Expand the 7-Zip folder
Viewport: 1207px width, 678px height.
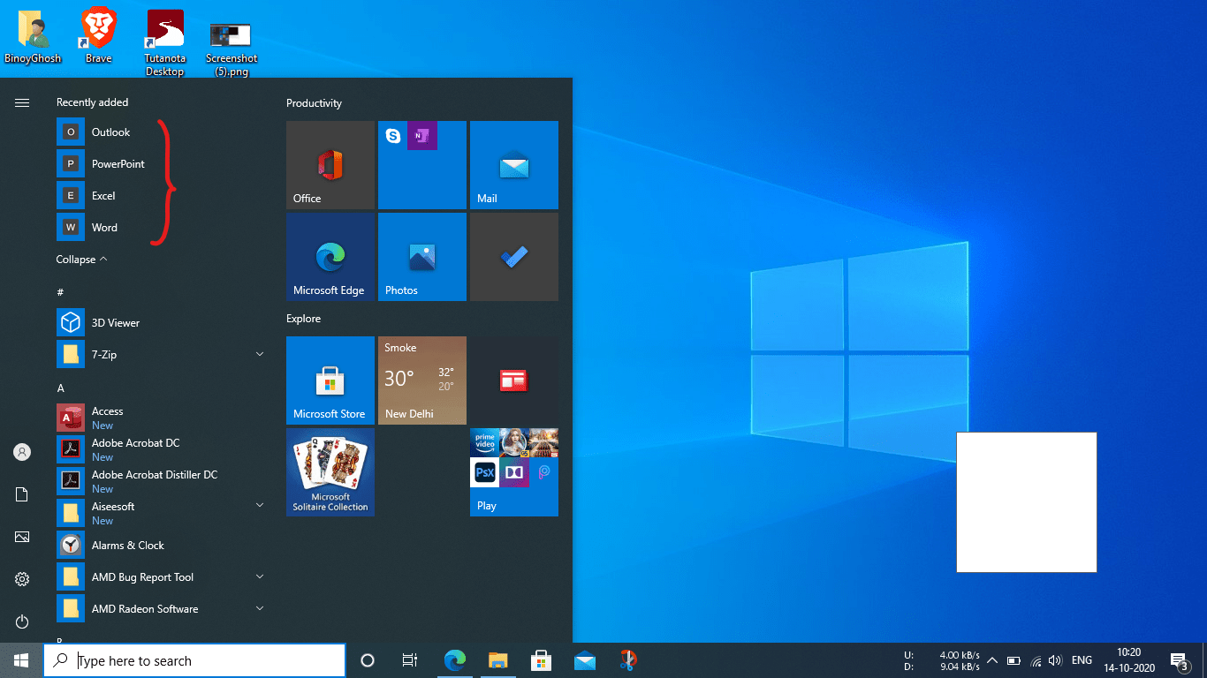[x=260, y=354]
